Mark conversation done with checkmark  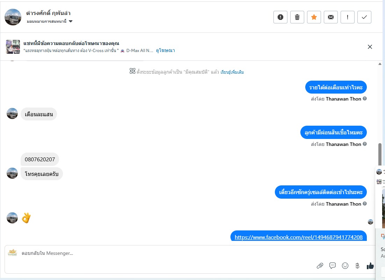point(364,17)
